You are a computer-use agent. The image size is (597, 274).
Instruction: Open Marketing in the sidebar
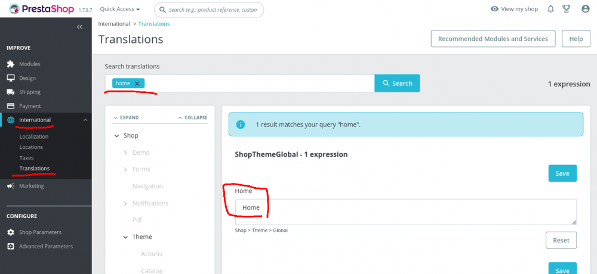(x=32, y=186)
